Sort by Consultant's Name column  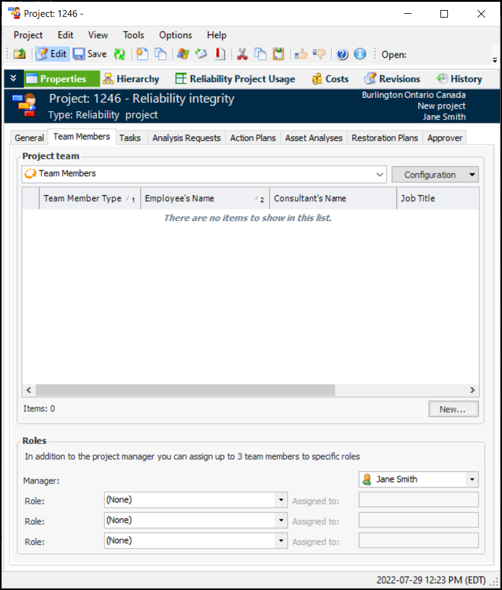click(333, 198)
